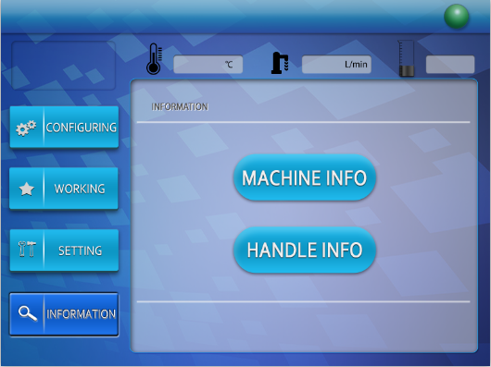Click the magnifying glass icon on INFORMATION
The height and width of the screenshot is (367, 491).
28,313
